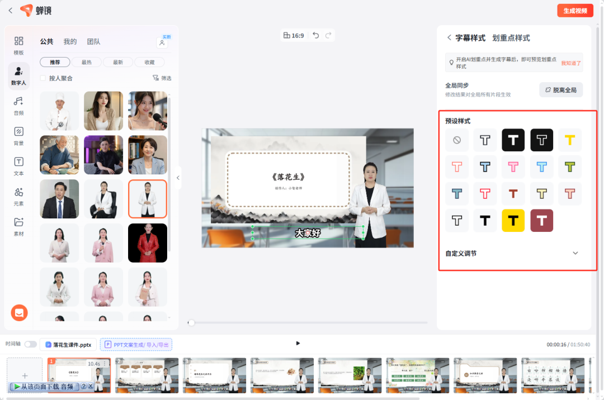Viewport: 604px width, 400px height.
Task: Open the 背景 background panel
Action: point(18,136)
